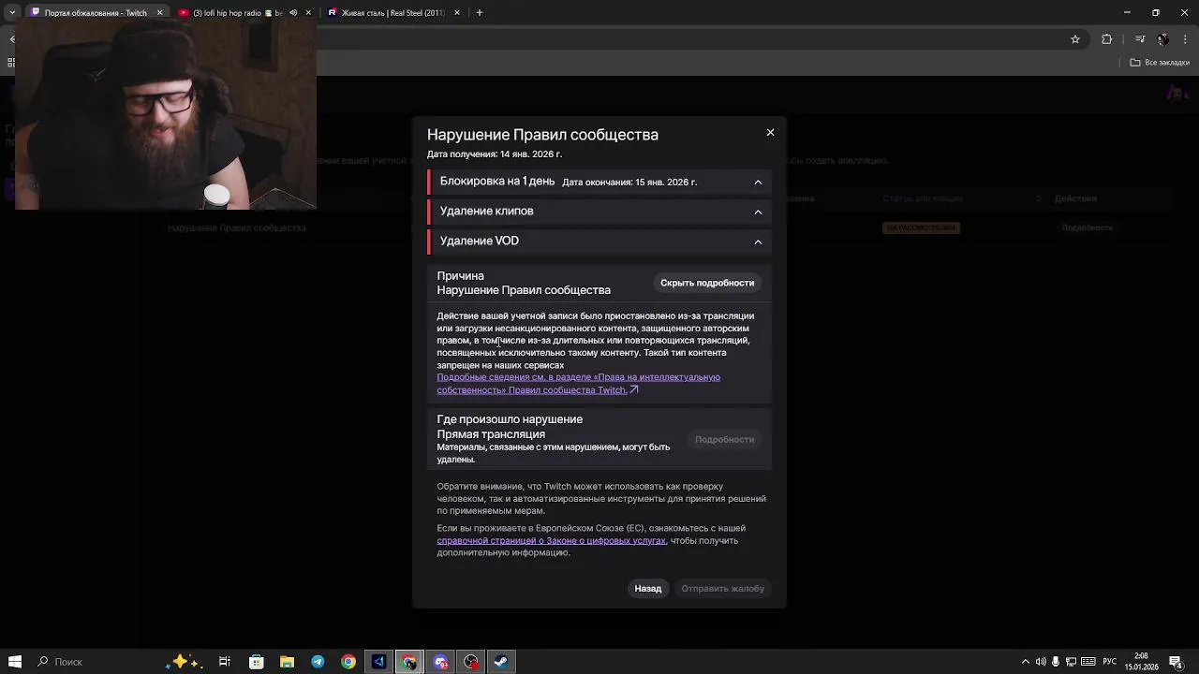This screenshot has height=674, width=1199.
Task: Open the clock and calendar flyout
Action: (1141, 662)
